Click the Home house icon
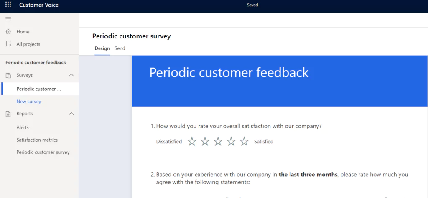428x198 pixels. pos(8,31)
